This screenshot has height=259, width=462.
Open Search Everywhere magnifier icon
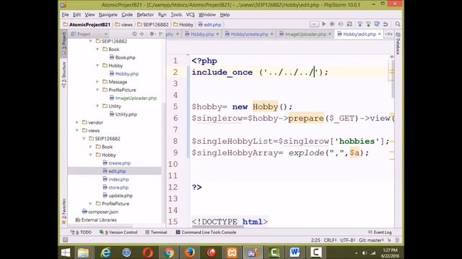pyautogui.click(x=398, y=24)
